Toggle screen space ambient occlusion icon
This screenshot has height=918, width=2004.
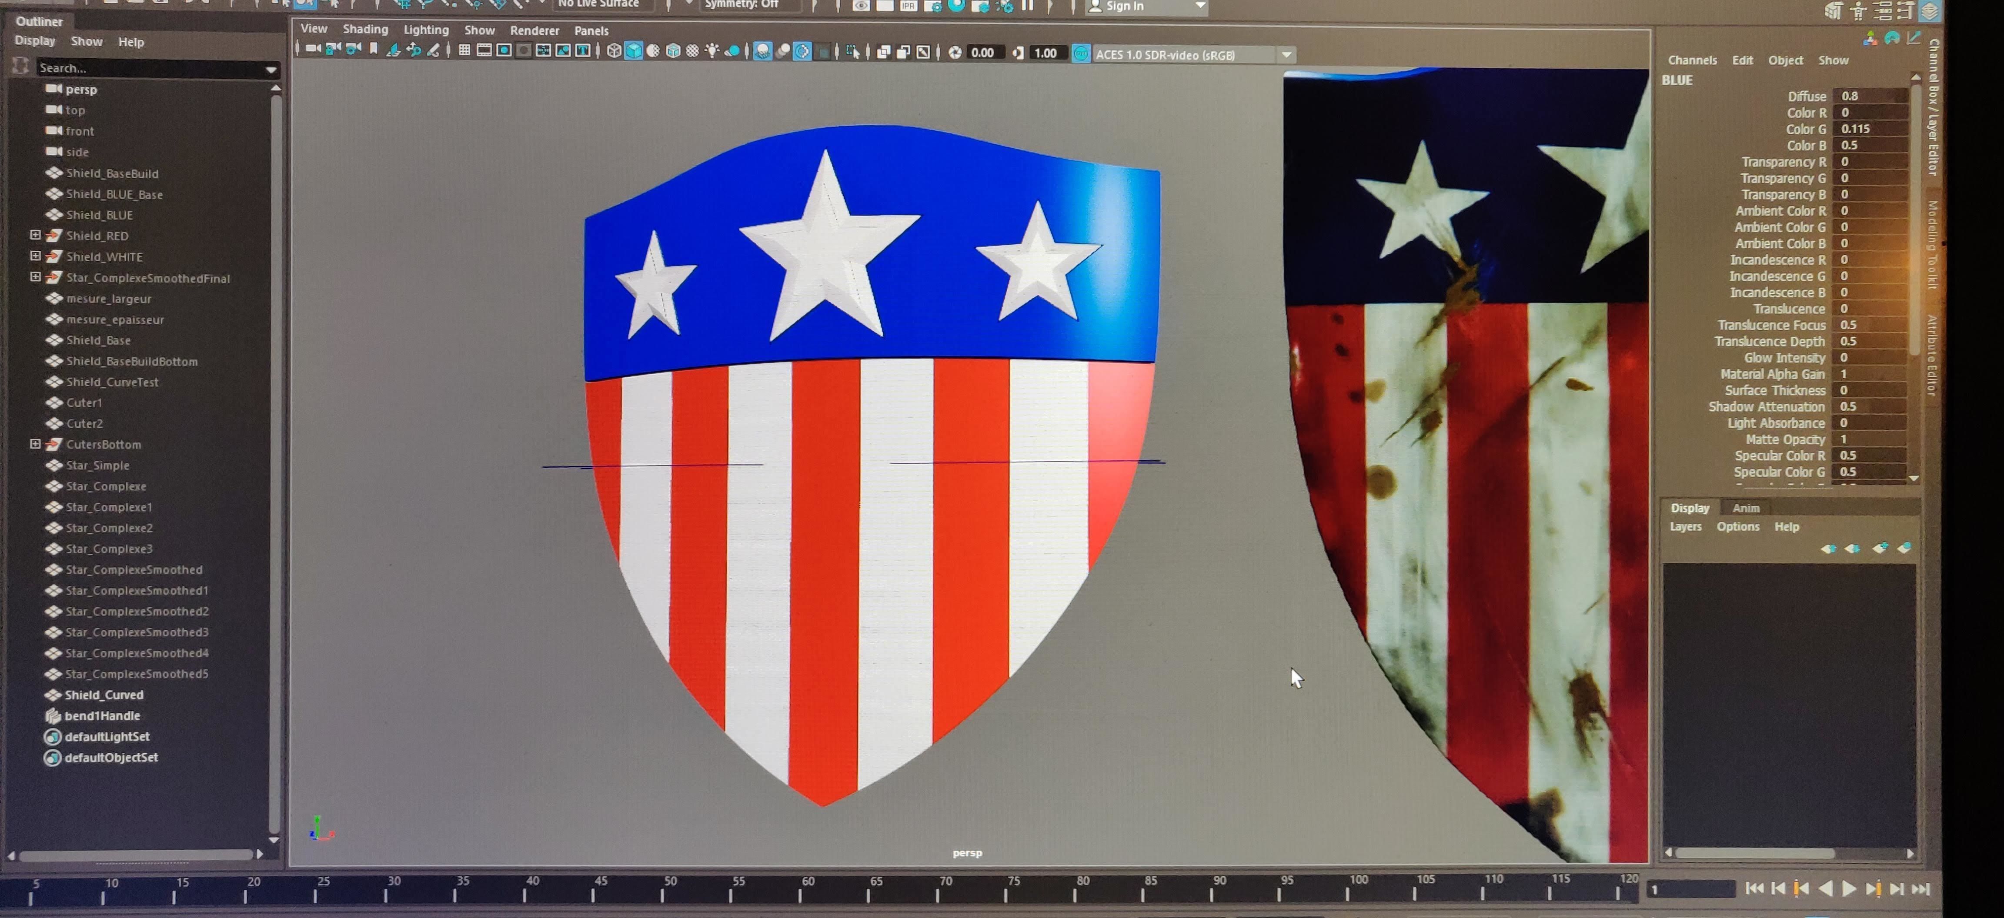tap(762, 51)
